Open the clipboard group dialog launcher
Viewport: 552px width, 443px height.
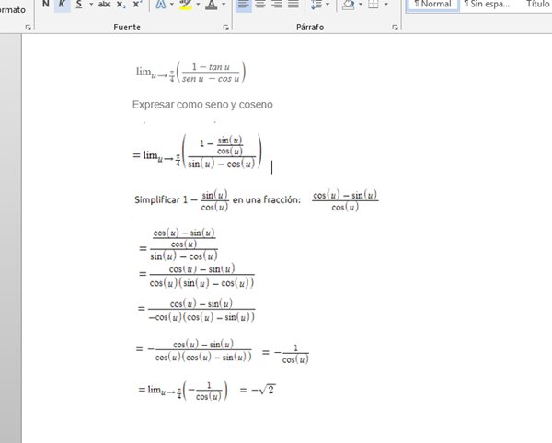(29, 28)
